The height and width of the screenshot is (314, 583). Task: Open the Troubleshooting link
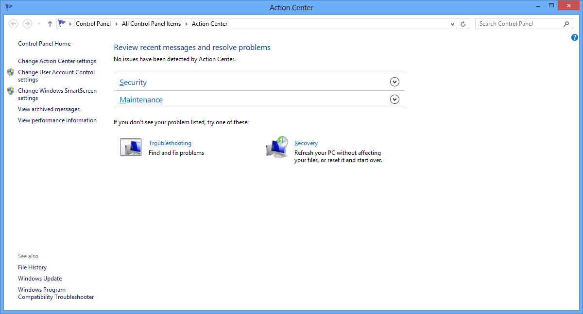pyautogui.click(x=170, y=143)
